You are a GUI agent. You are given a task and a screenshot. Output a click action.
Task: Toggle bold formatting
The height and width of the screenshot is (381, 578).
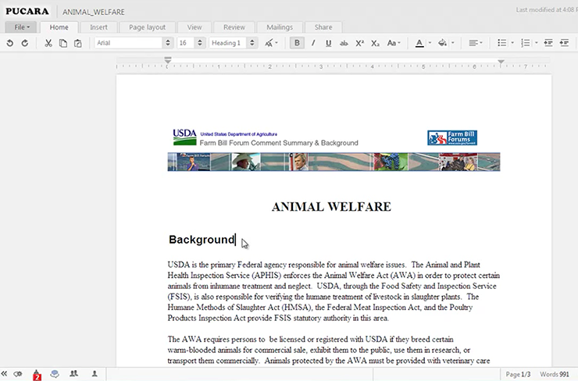click(297, 43)
